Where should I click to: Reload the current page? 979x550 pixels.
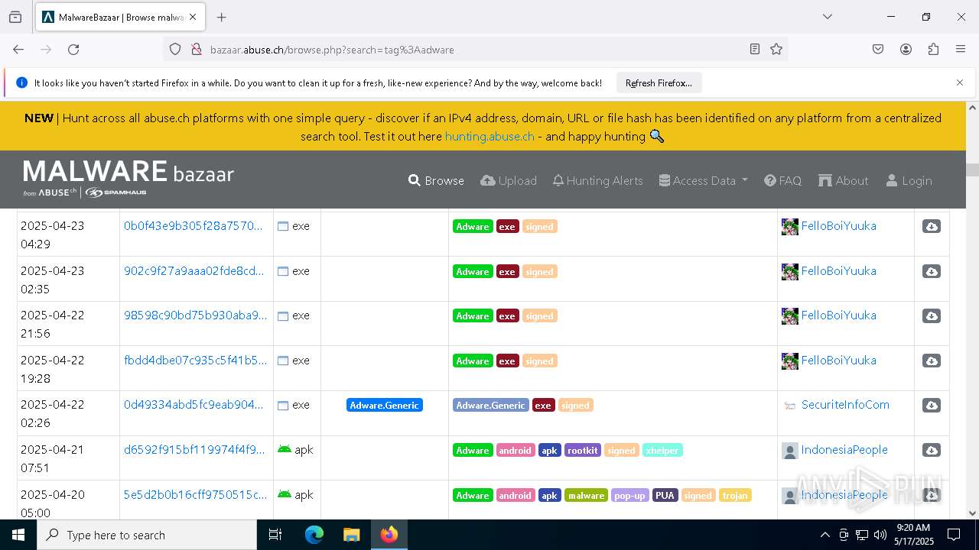pyautogui.click(x=73, y=49)
